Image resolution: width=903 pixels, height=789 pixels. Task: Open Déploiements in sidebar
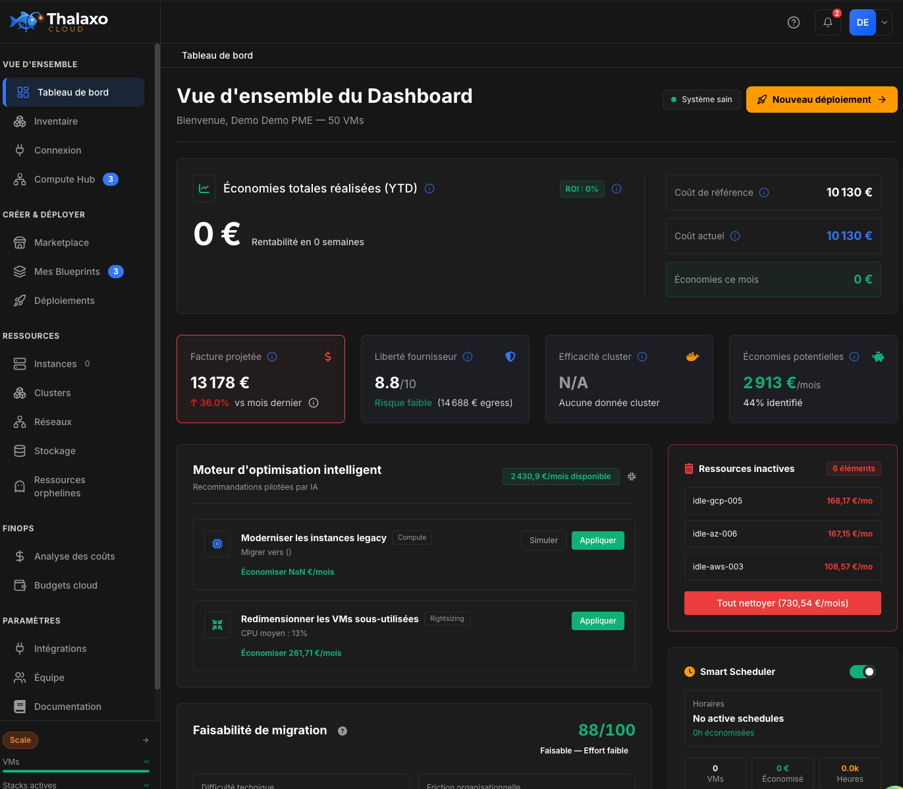[x=73, y=301]
